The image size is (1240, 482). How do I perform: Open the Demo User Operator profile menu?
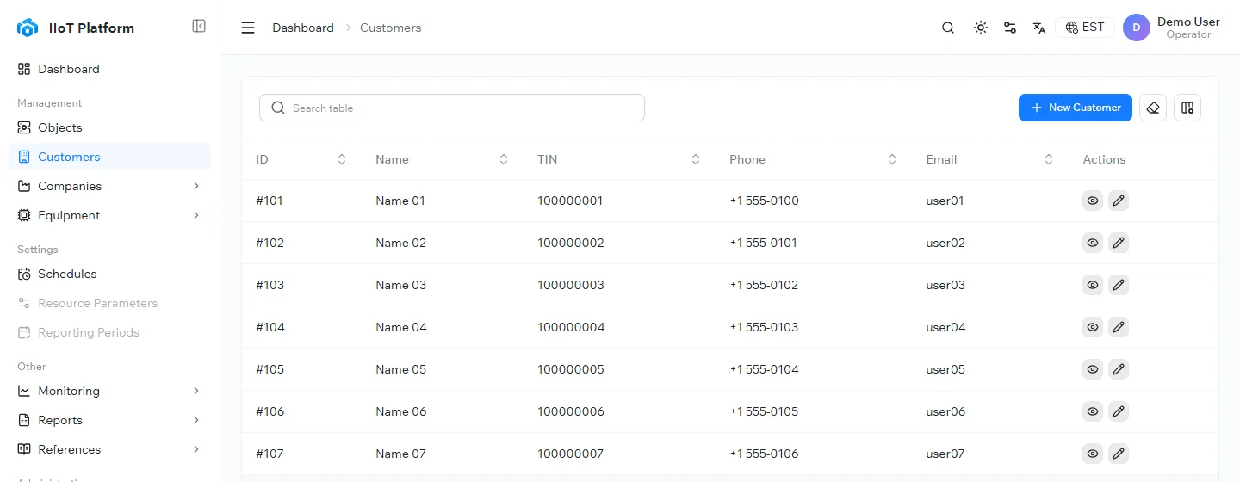point(1172,28)
